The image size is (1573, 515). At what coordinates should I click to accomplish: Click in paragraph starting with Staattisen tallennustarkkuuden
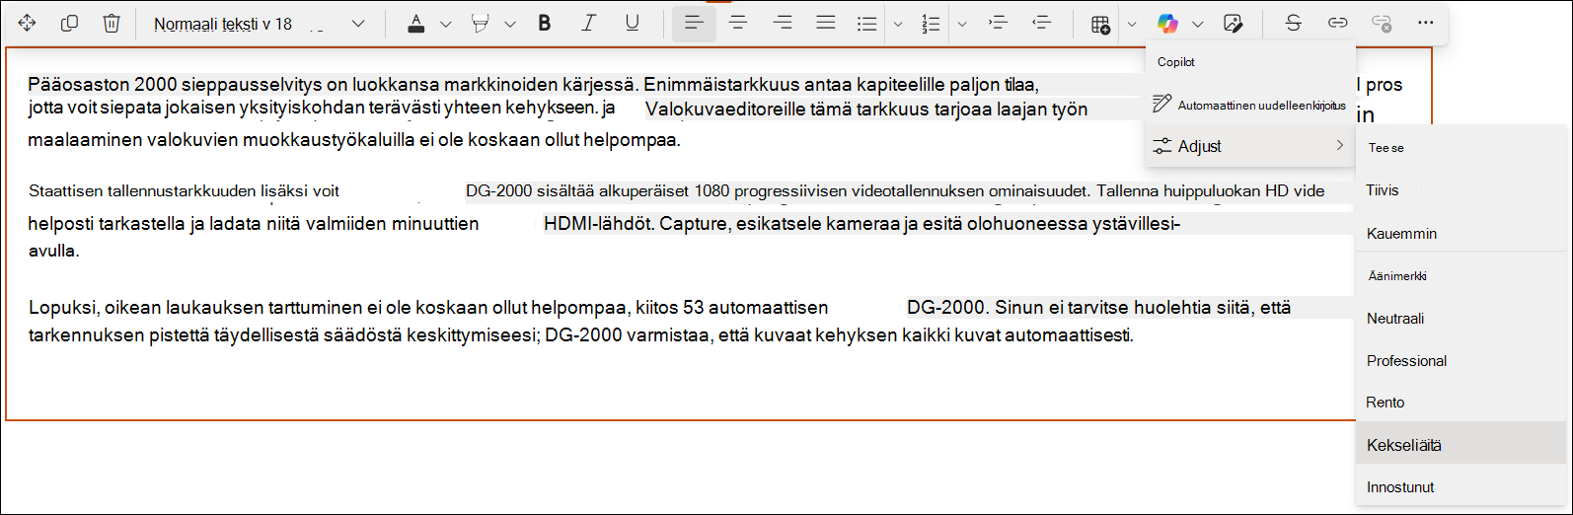(676, 220)
